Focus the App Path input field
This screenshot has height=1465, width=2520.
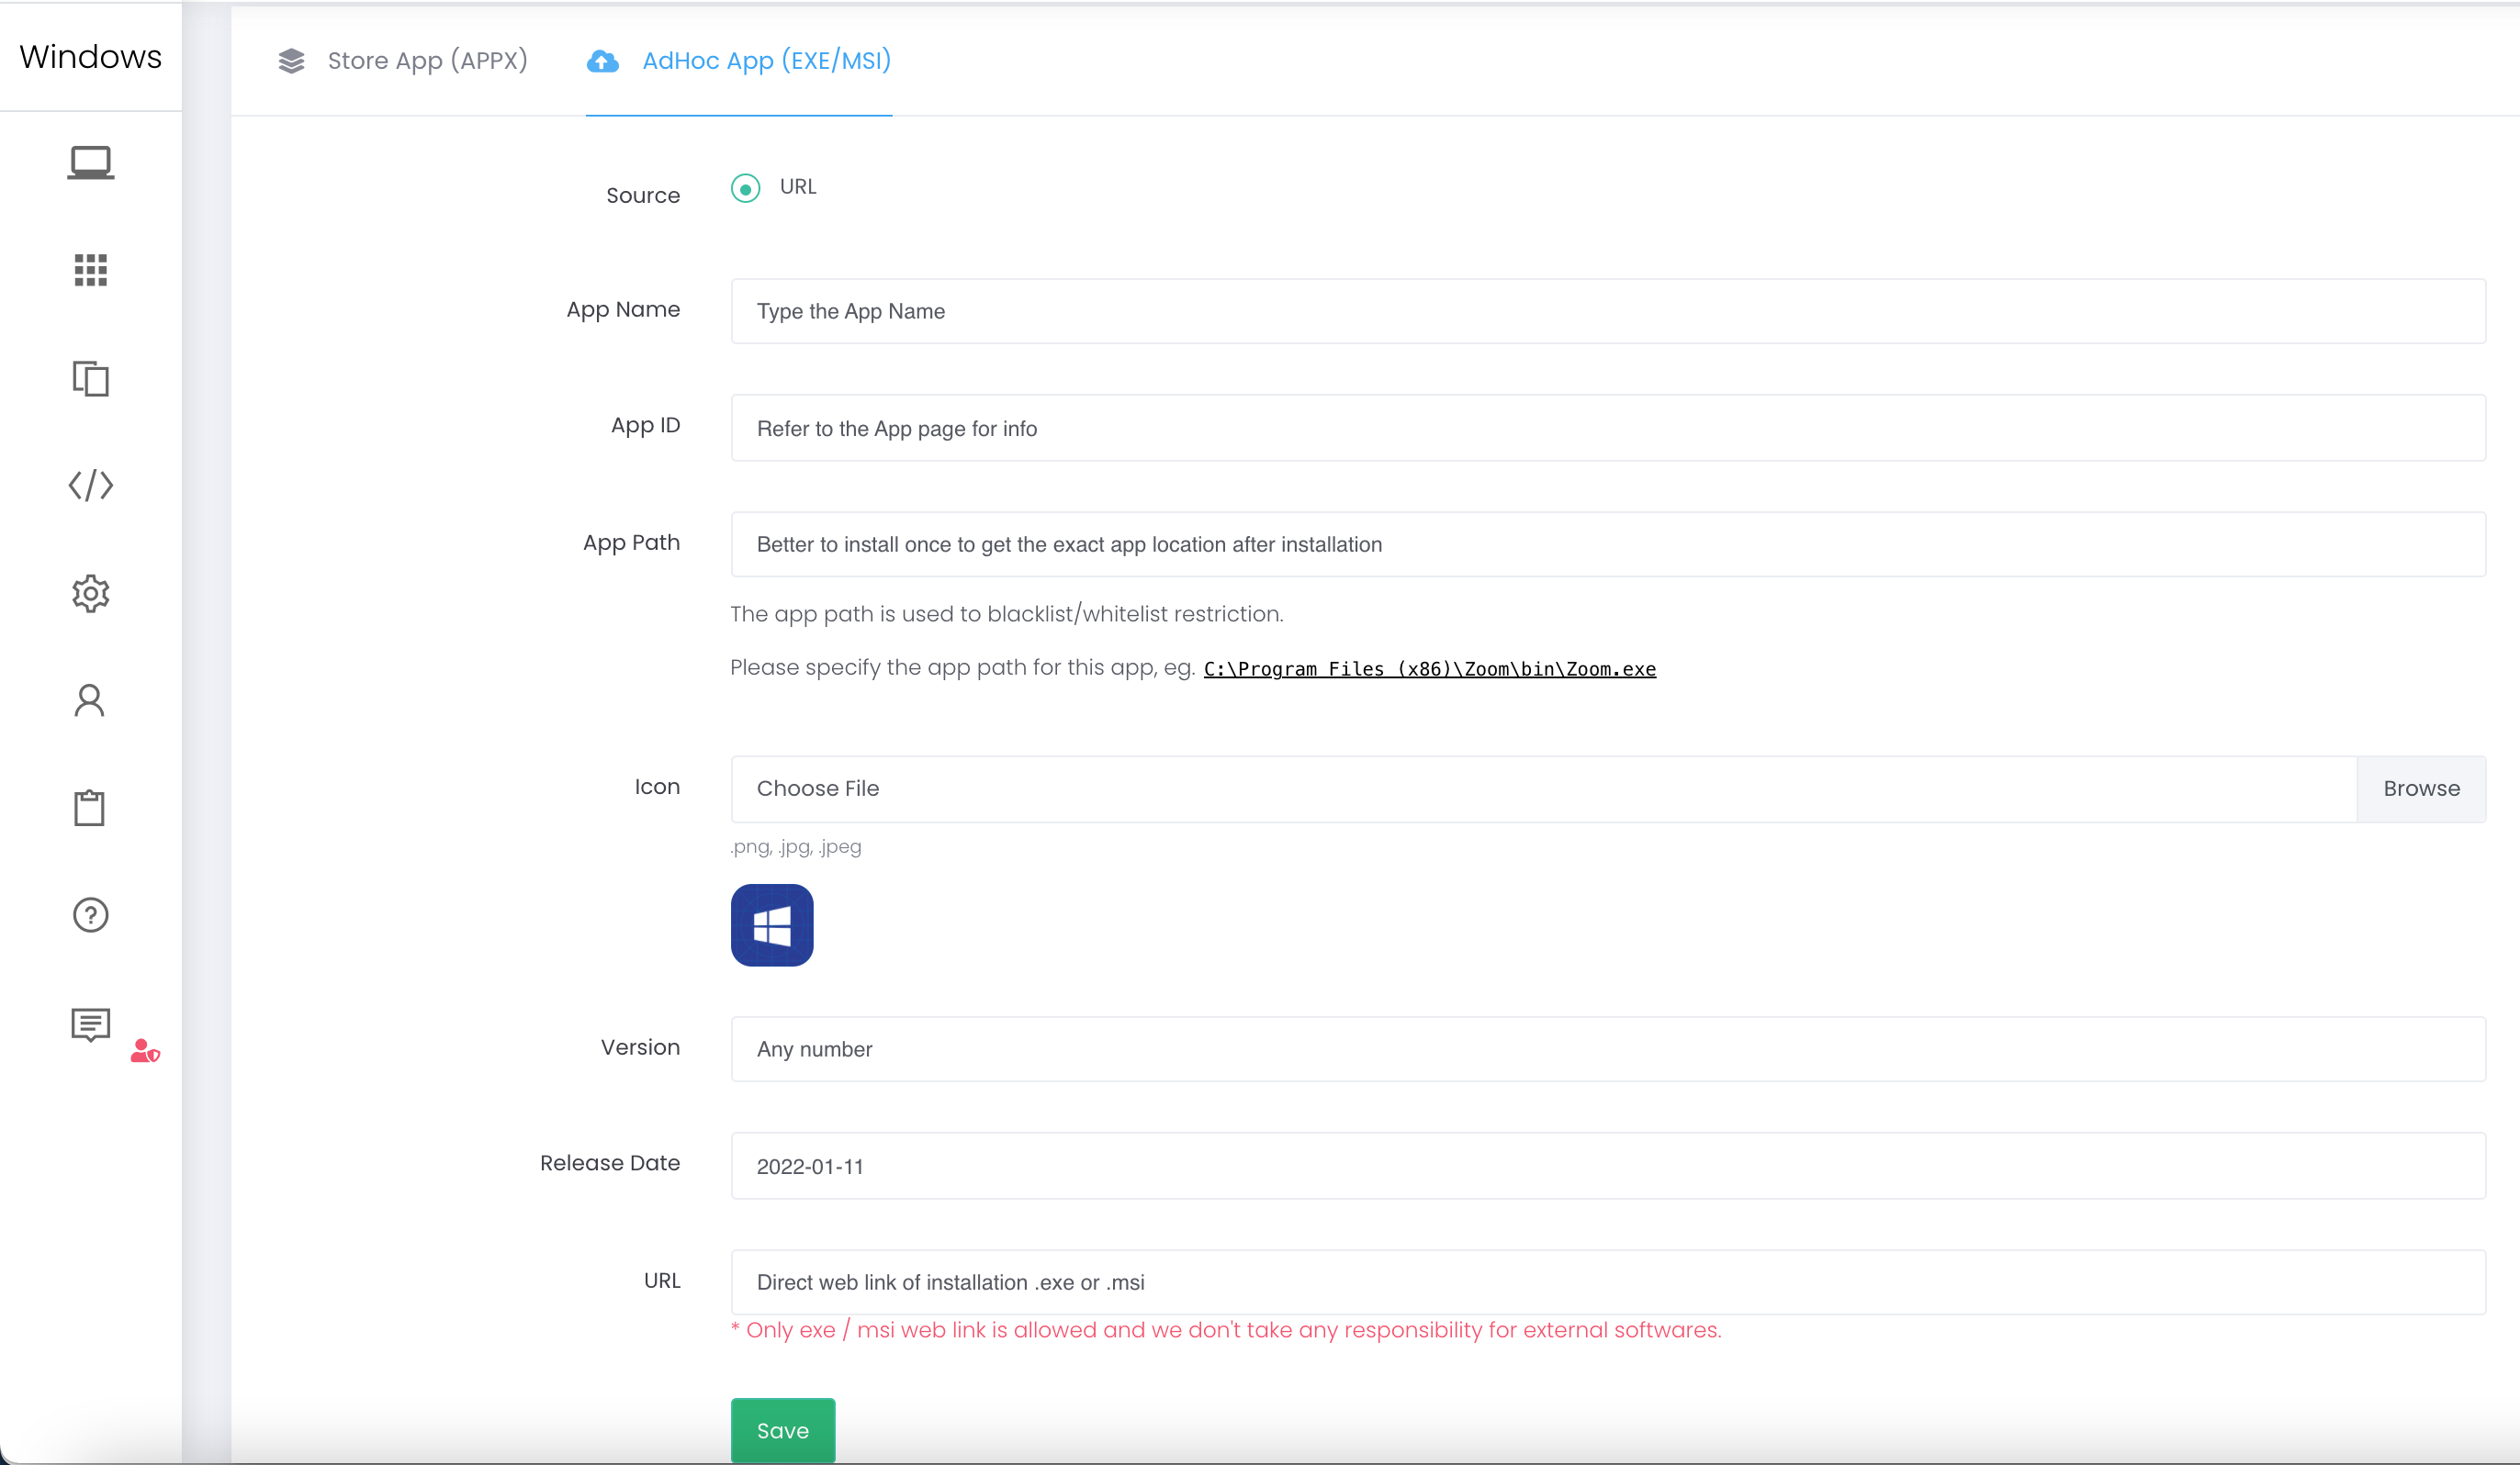1608,544
